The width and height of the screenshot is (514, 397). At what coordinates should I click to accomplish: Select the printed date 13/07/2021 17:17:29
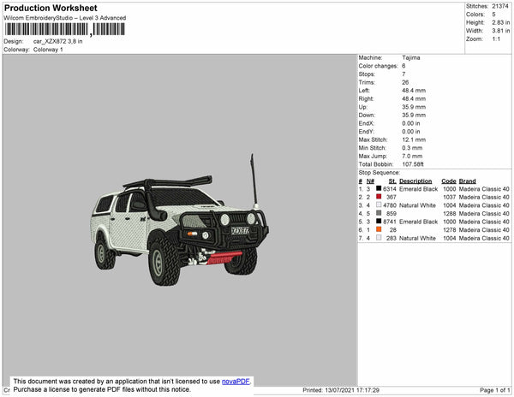tap(352, 390)
